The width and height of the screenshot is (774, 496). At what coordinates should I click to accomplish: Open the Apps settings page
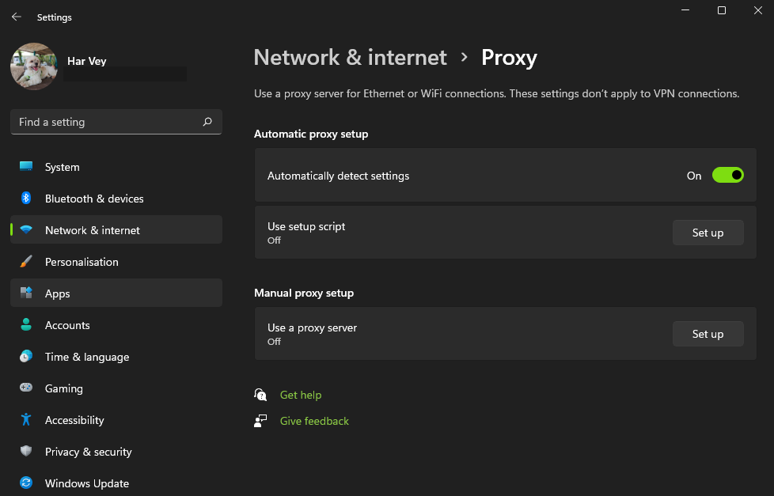(116, 293)
